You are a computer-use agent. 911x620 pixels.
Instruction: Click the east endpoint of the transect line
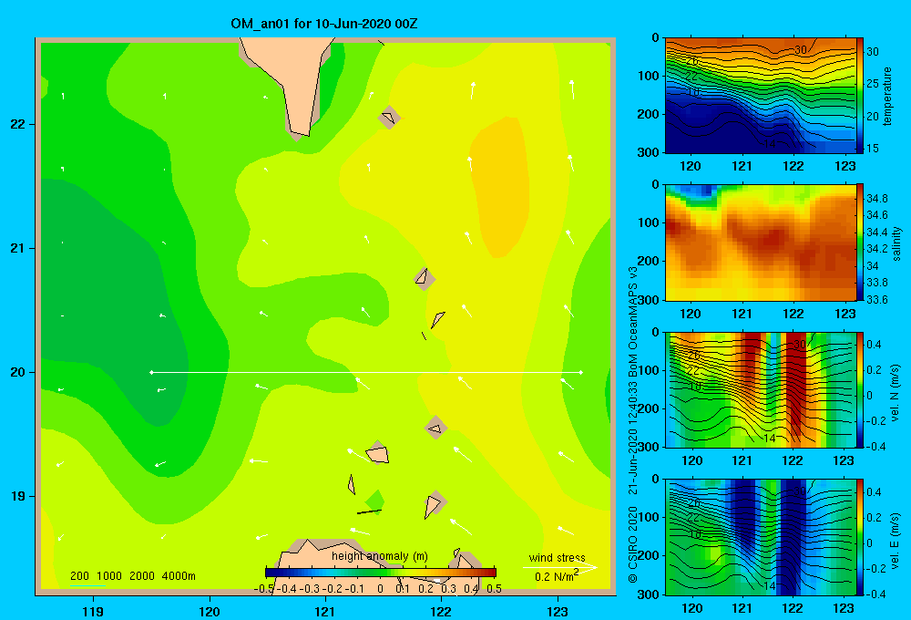(581, 372)
